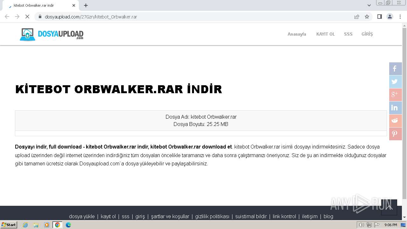Open Chrome three-dot menu
The width and height of the screenshot is (407, 229).
click(x=400, y=17)
